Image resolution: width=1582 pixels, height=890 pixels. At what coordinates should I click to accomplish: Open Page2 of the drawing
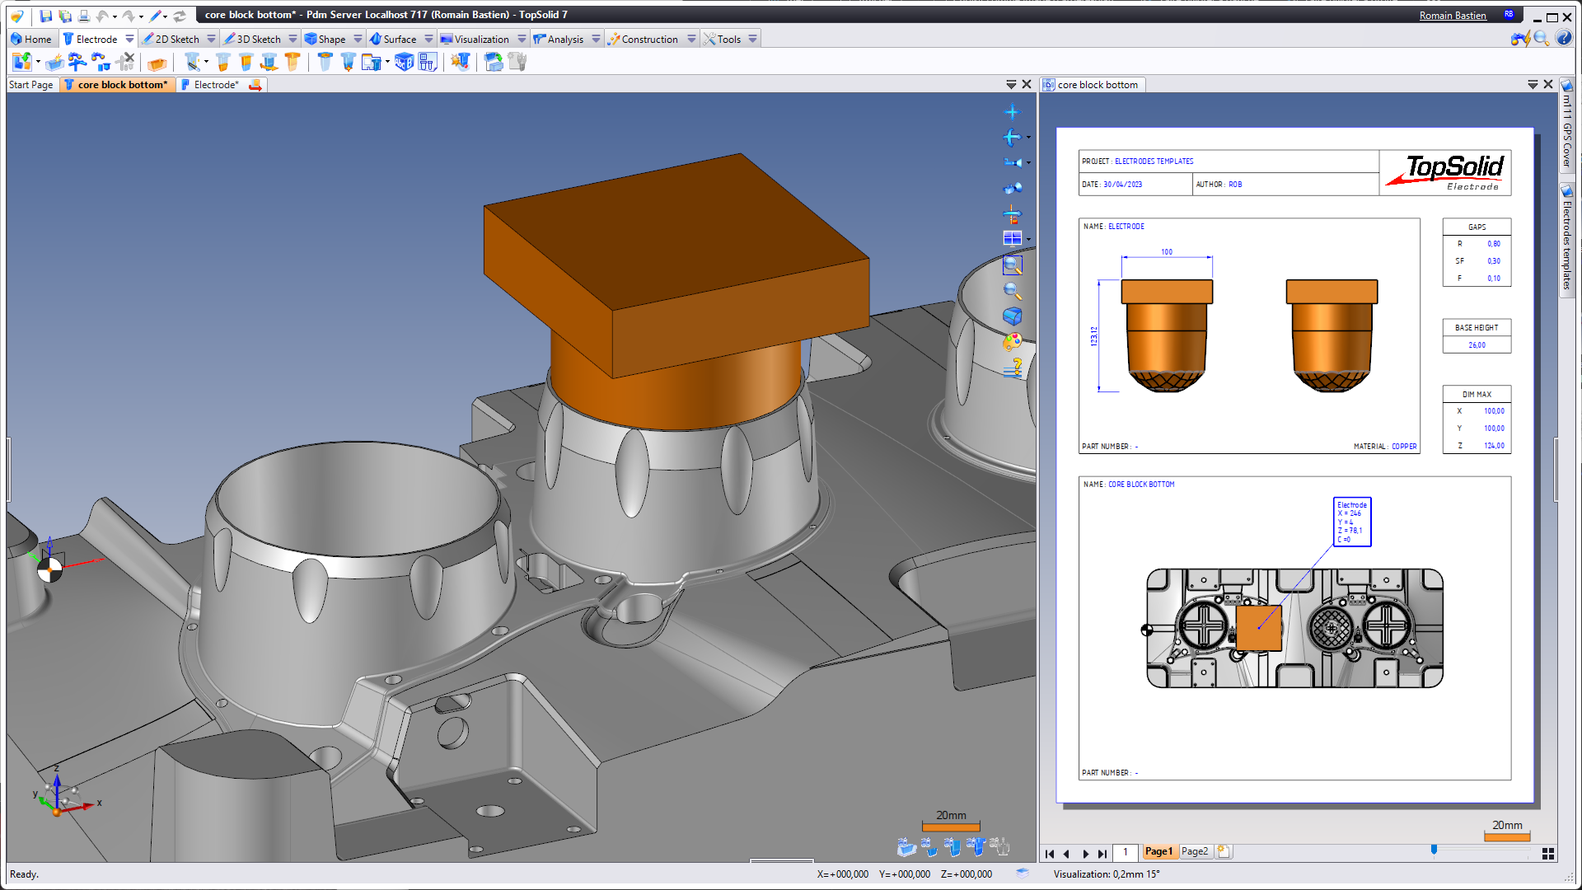click(x=1195, y=852)
